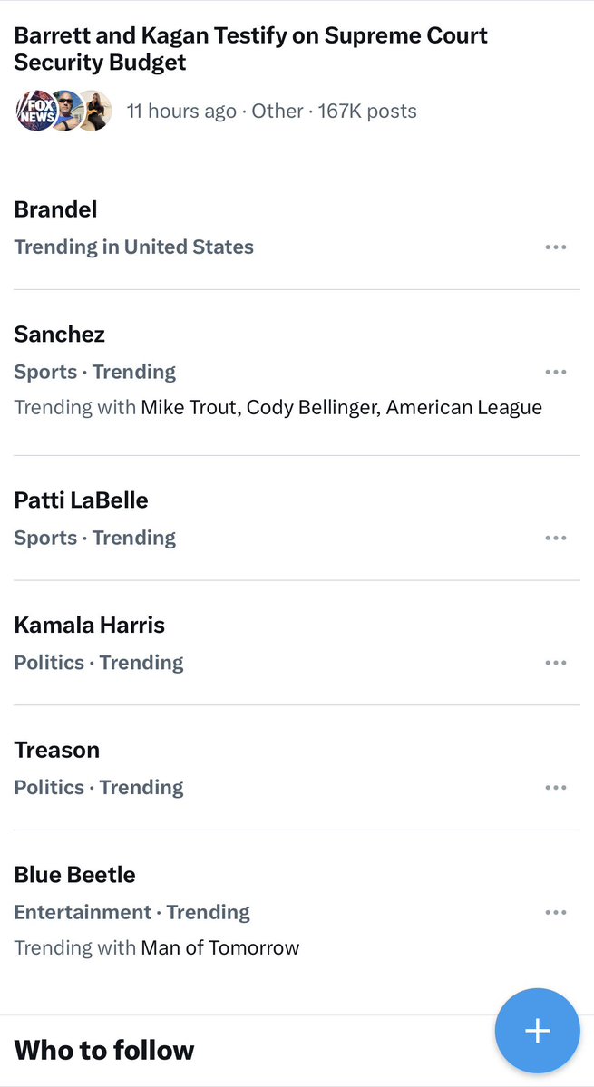Tap the blue compose post plus button
594x1087 pixels.
pos(537,1031)
